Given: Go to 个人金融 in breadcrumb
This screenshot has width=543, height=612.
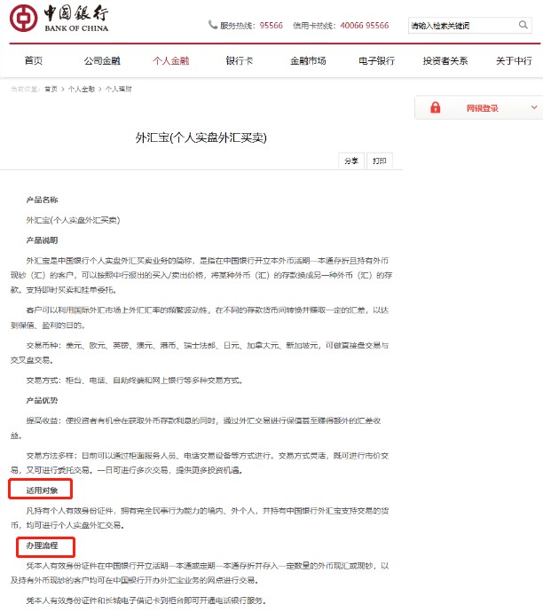Looking at the screenshot, I should tap(82, 89).
